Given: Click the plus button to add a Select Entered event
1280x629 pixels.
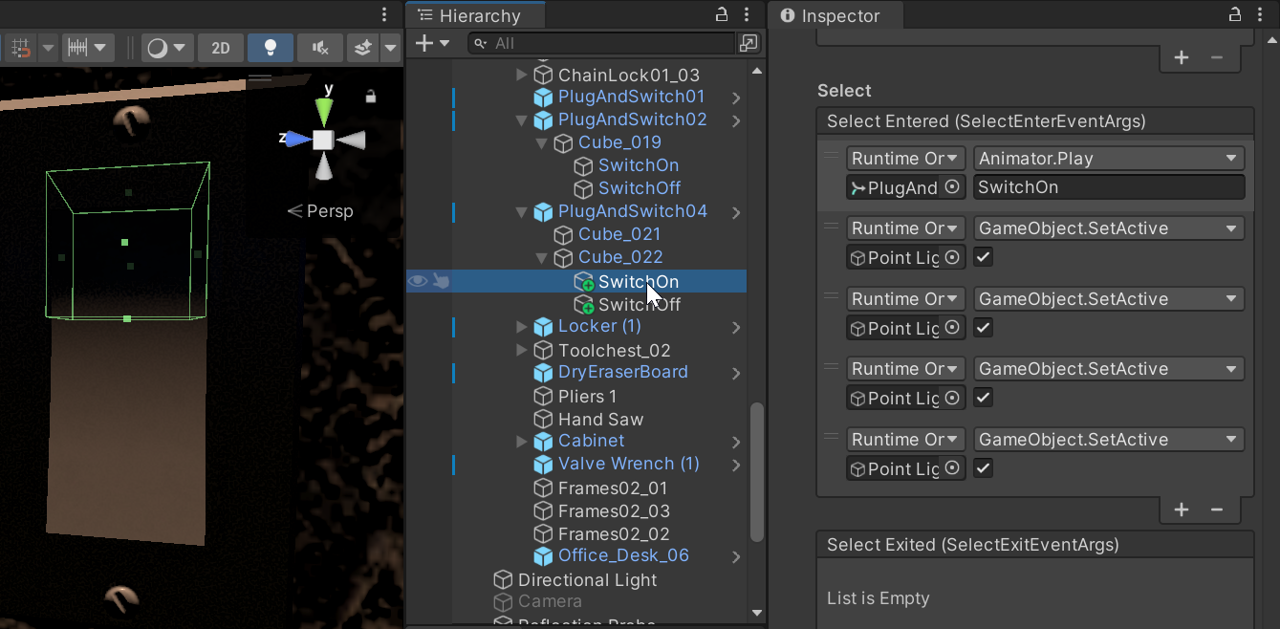Looking at the screenshot, I should pos(1182,510).
